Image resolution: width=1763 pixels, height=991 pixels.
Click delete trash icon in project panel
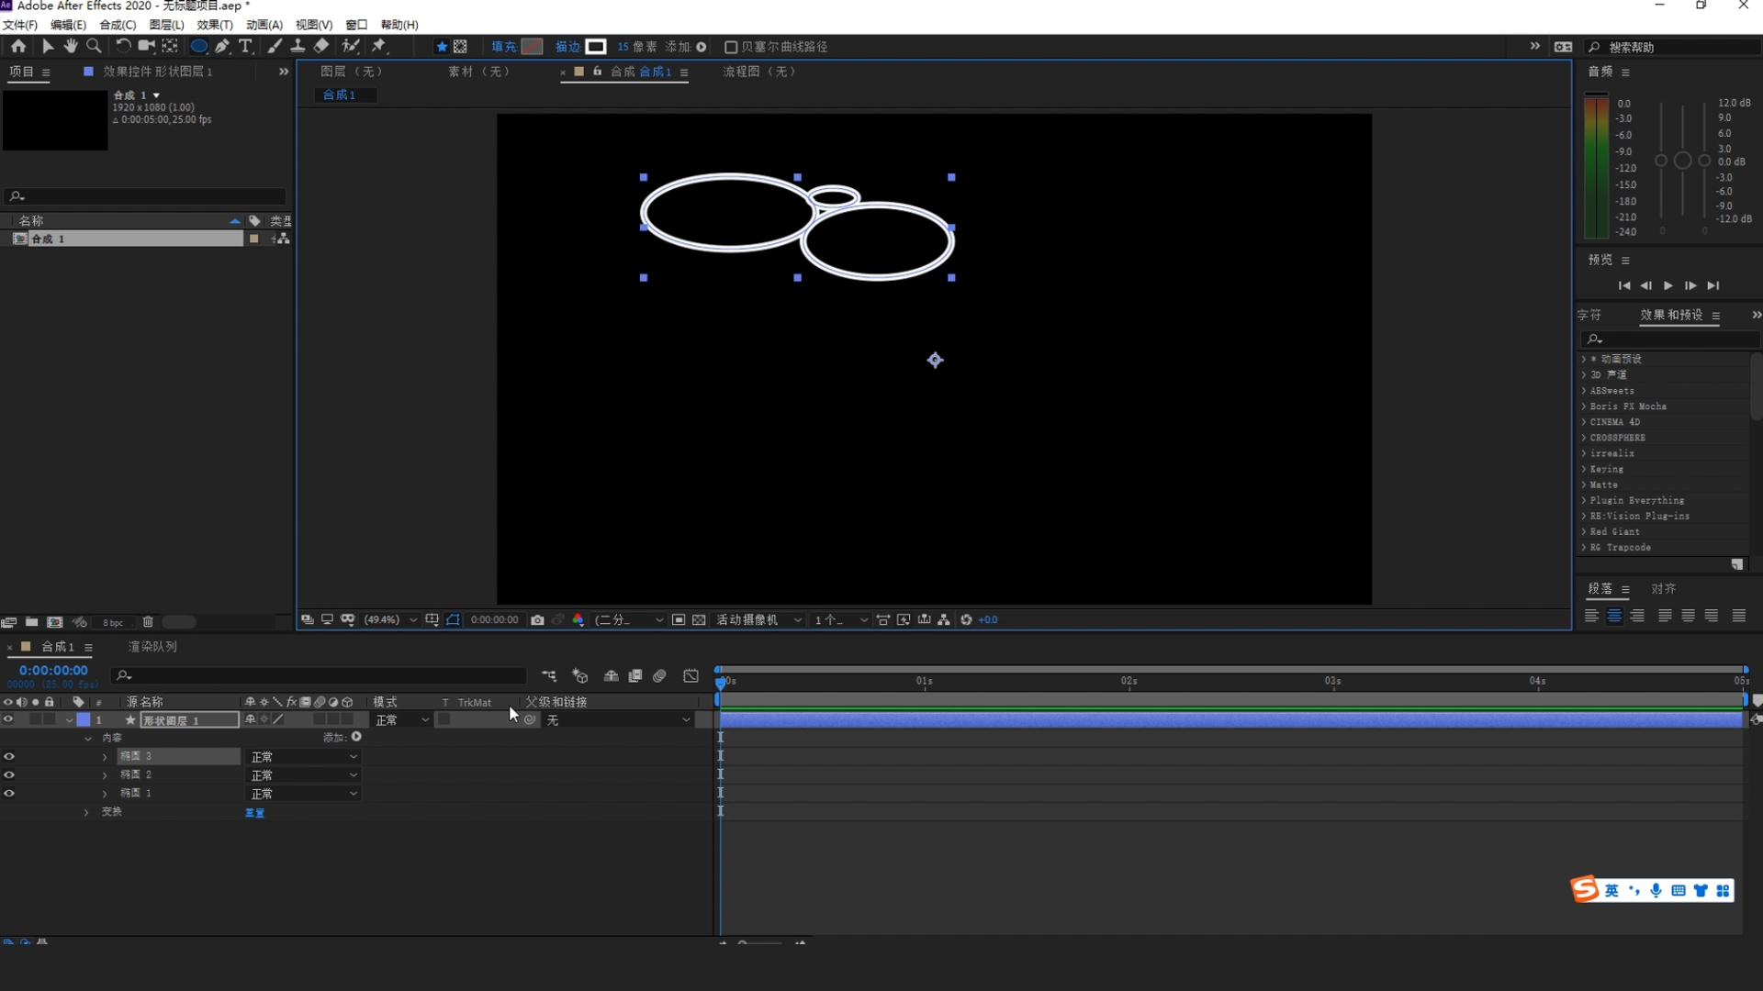[148, 622]
